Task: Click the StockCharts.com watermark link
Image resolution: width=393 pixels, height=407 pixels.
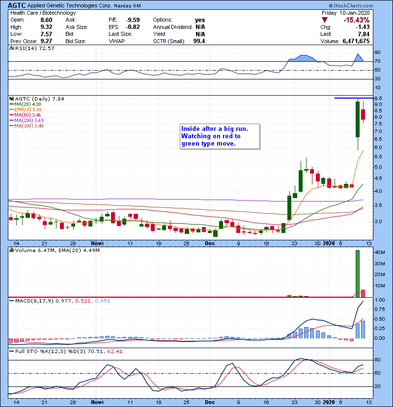Action: point(351,5)
